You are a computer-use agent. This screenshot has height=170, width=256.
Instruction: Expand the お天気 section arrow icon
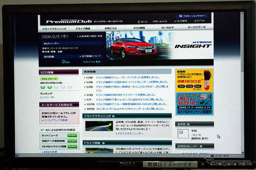(x=188, y=124)
